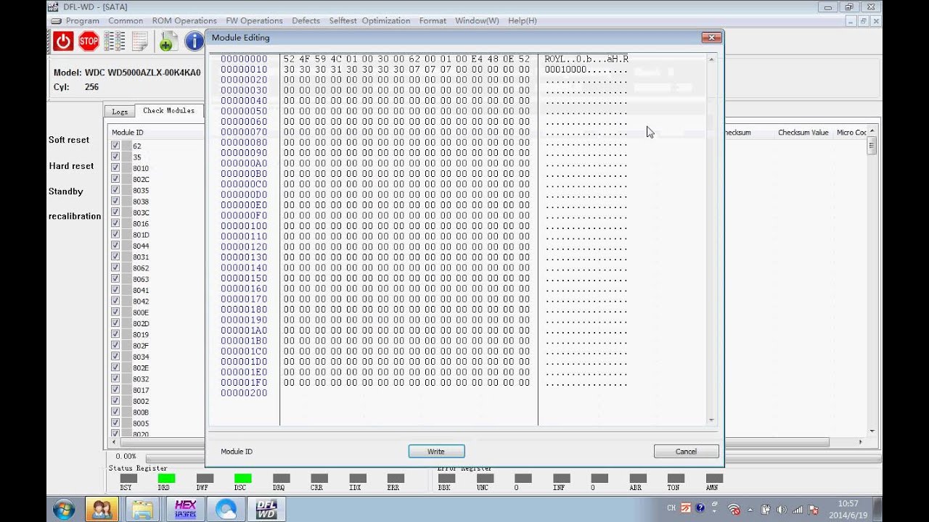Click the Checksum Value column header
The width and height of the screenshot is (929, 522).
803,133
